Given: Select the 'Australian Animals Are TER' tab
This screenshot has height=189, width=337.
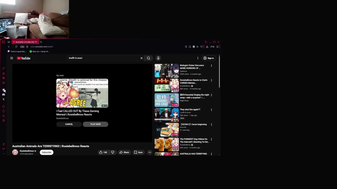Looking at the screenshot, I should (25, 42).
